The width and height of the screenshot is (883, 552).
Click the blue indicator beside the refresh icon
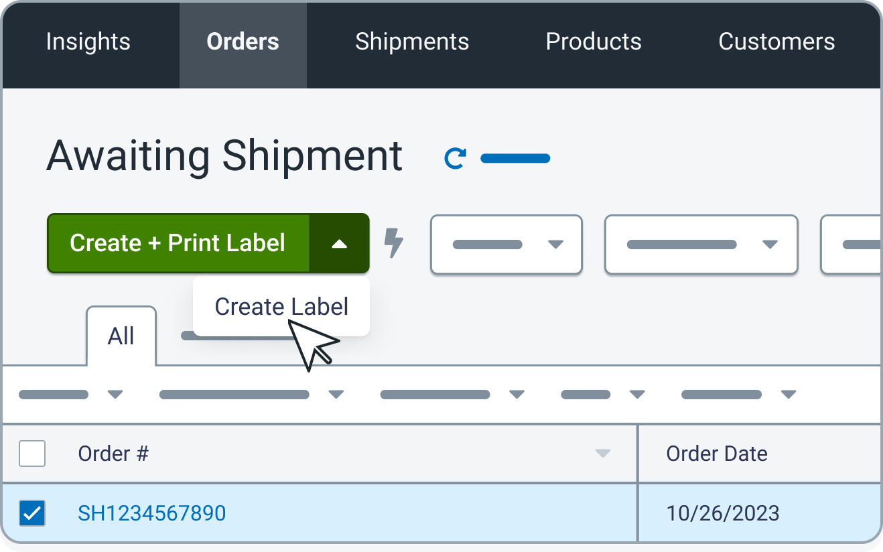[515, 158]
